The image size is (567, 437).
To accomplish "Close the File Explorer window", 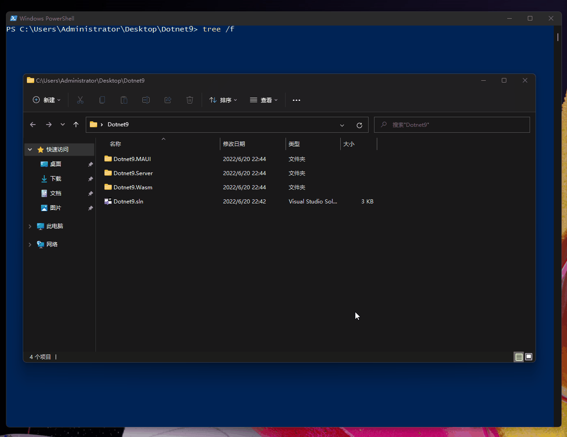I will pos(525,80).
